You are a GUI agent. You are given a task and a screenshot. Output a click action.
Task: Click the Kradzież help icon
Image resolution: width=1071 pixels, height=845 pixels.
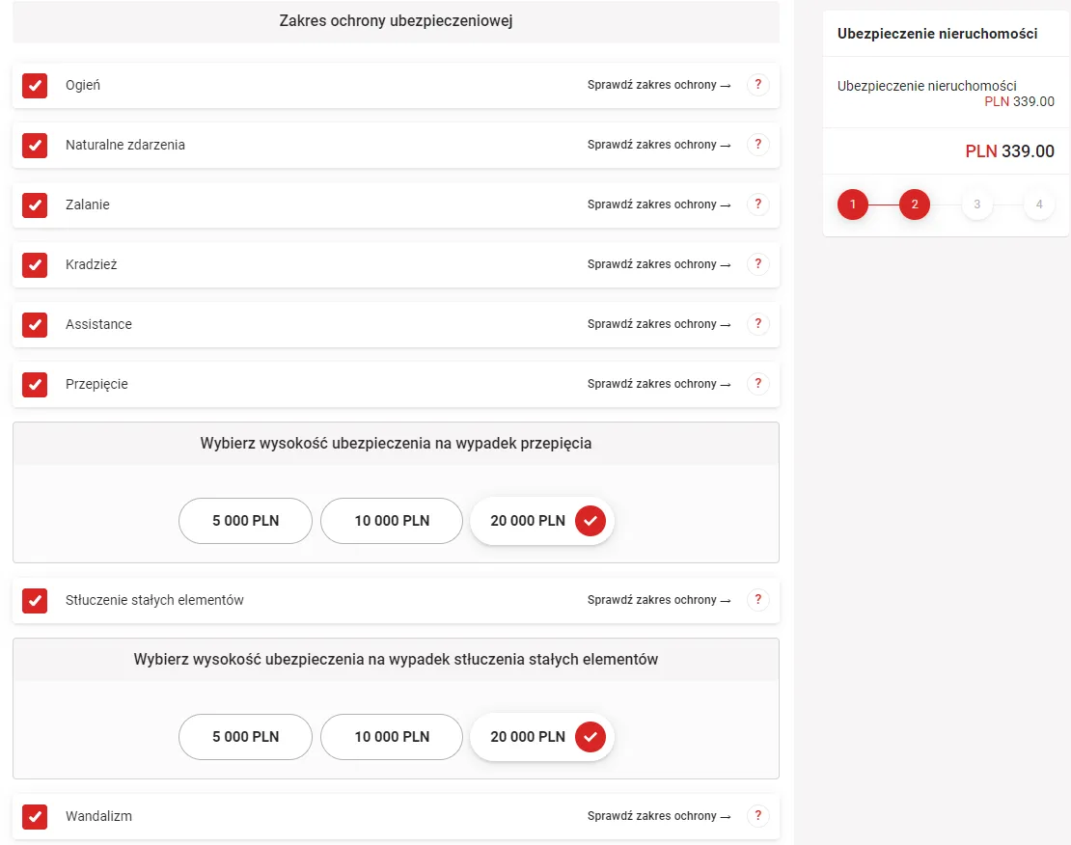(x=758, y=263)
